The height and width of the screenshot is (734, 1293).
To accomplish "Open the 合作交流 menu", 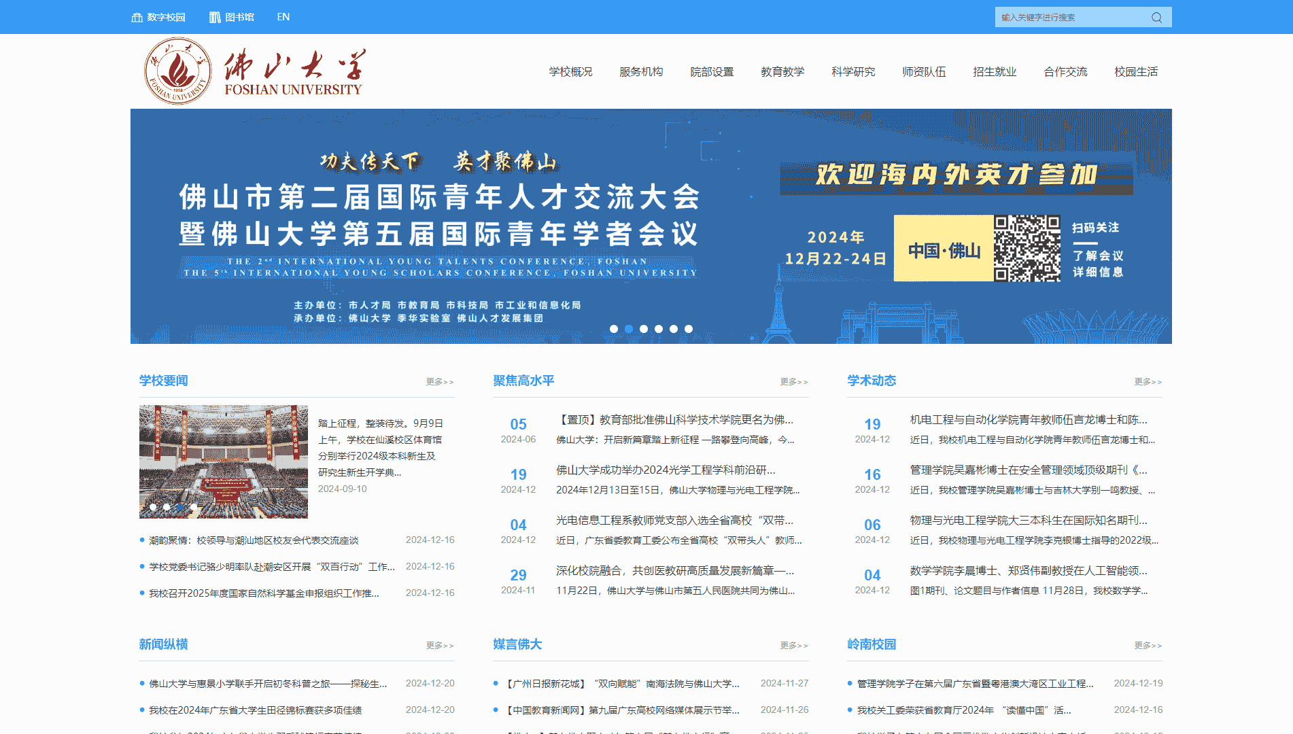I will [1065, 71].
